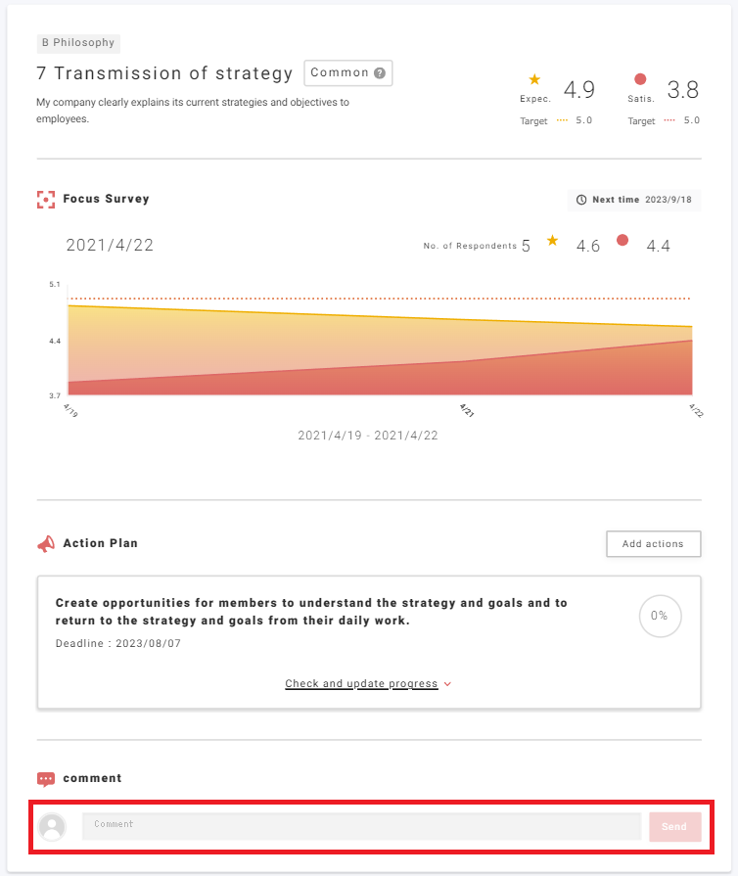
Task: Click the user avatar beside comment field
Action: click(x=52, y=827)
